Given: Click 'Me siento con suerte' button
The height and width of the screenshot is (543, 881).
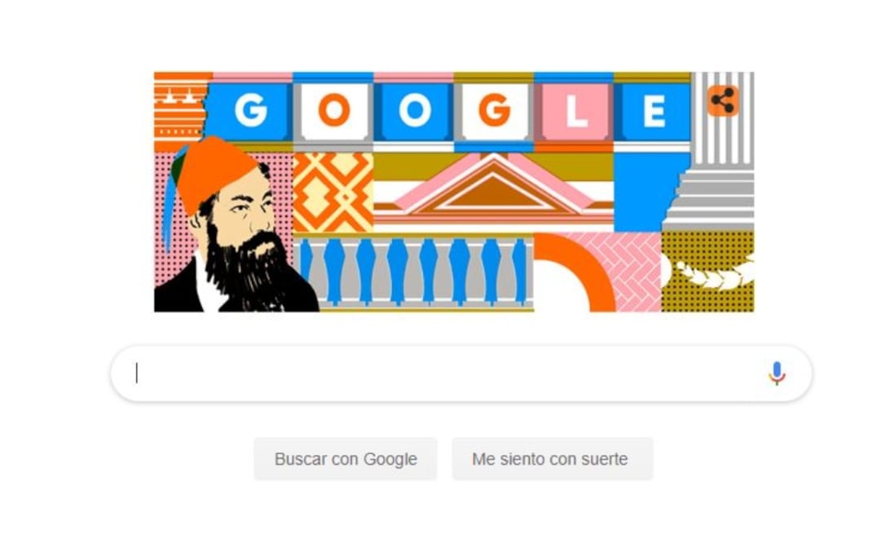Looking at the screenshot, I should point(553,459).
